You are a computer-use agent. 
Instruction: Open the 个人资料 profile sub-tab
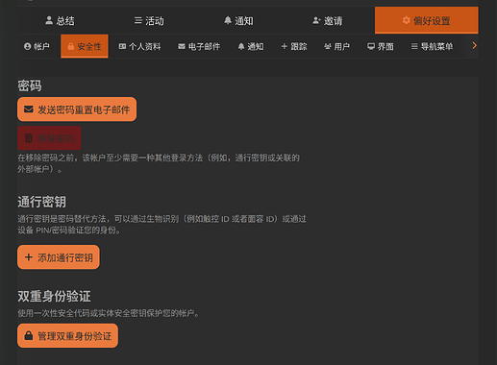point(139,46)
